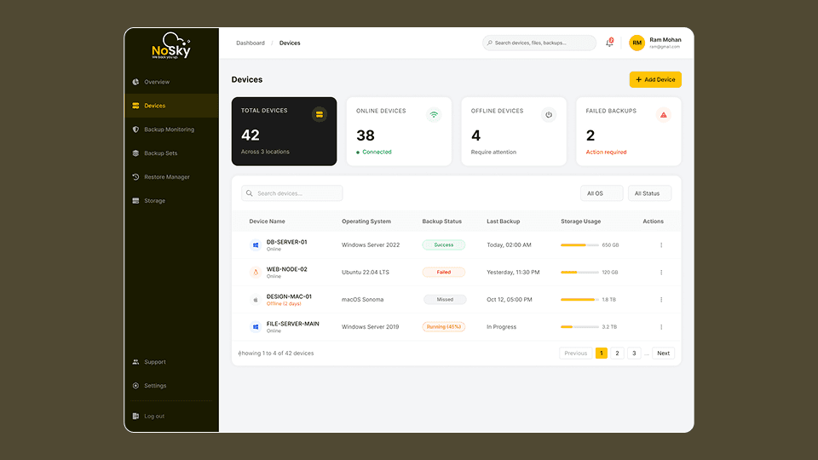Open Settings from the sidebar
Viewport: 818px width, 460px height.
pyautogui.click(x=171, y=386)
